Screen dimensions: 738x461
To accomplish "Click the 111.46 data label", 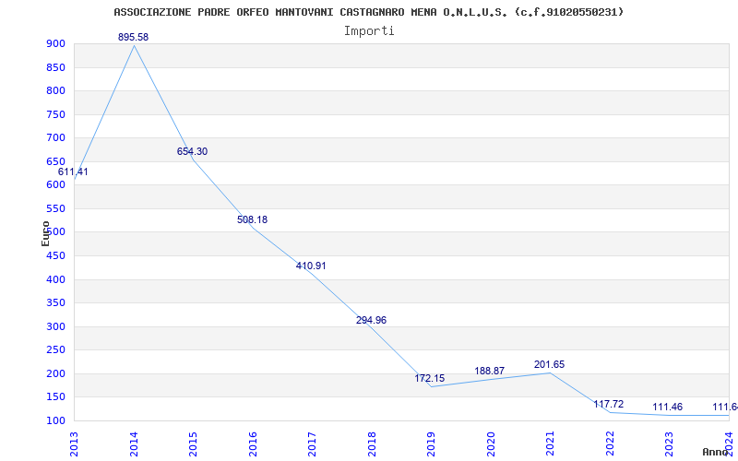I will click(x=667, y=407).
